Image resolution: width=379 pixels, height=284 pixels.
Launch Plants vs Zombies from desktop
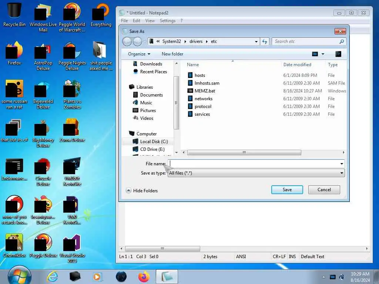tap(72, 95)
